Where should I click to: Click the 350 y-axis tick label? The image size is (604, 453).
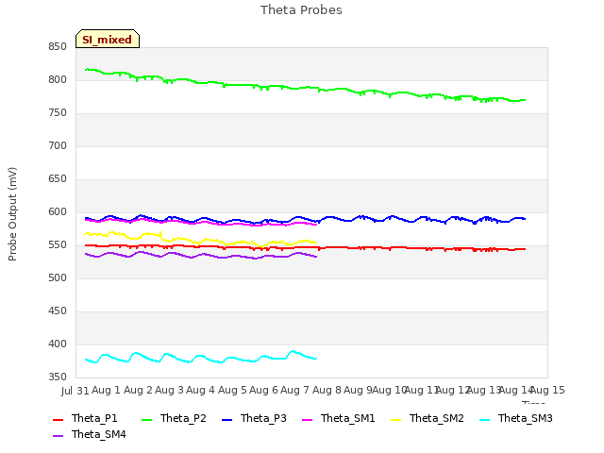click(x=58, y=377)
